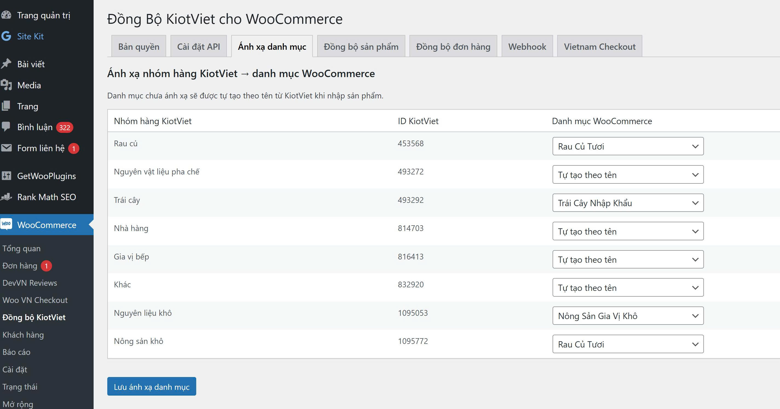Open dropdown for Nguyên vật liệu pha chế
Viewport: 780px width, 409px height.
(628, 174)
